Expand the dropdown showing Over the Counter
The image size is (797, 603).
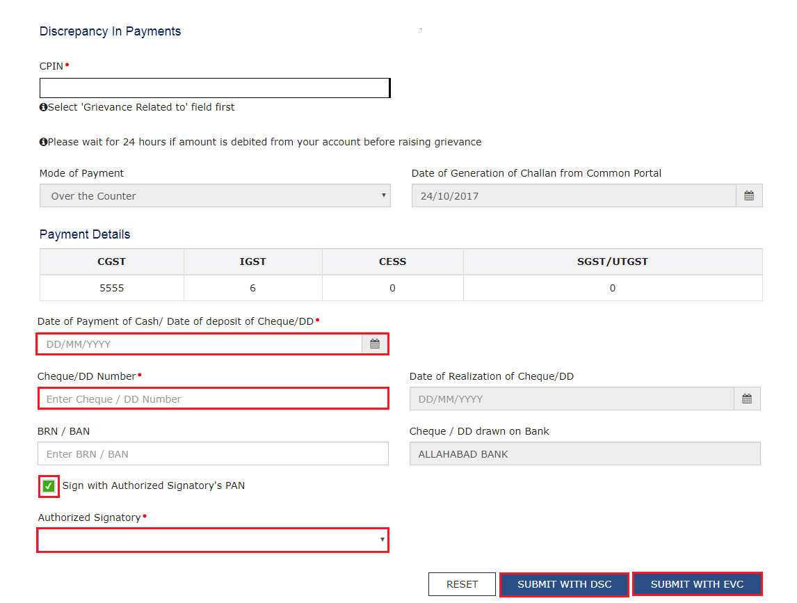coord(214,195)
